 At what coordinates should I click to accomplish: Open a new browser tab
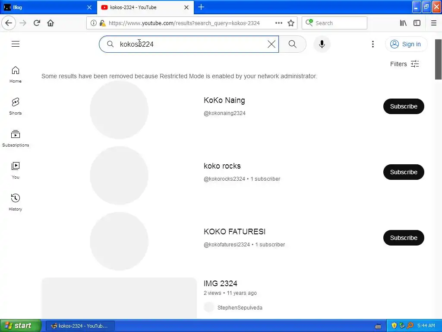(201, 7)
